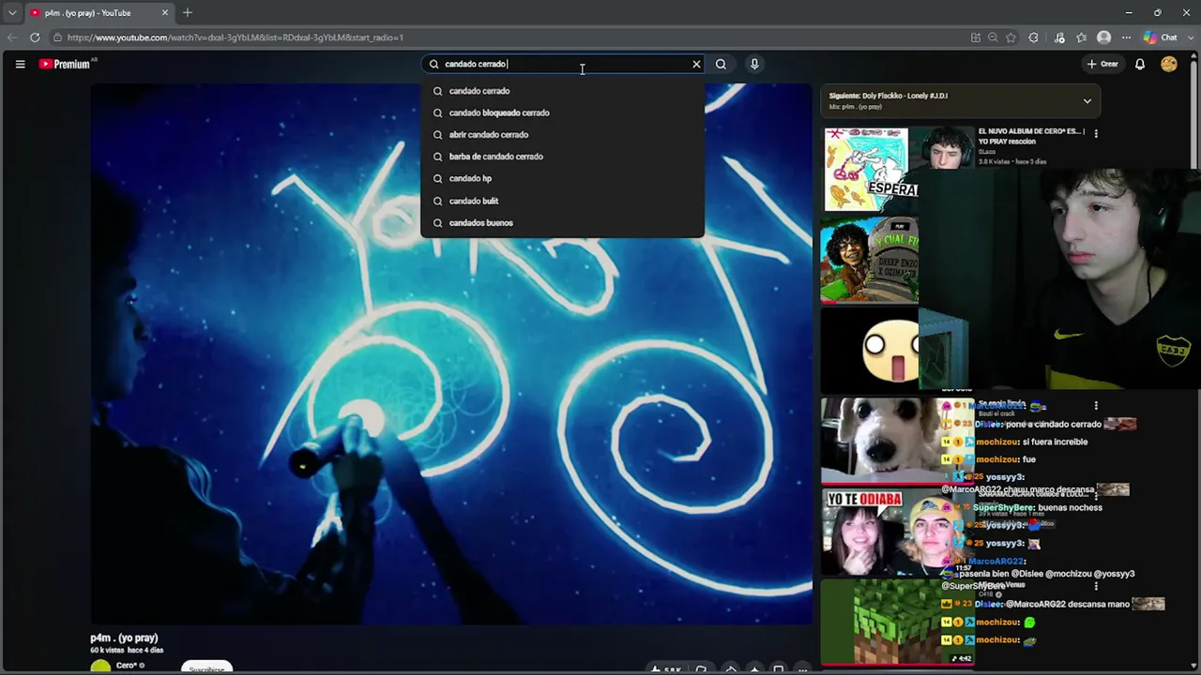
Task: Click the magnifier search submit button
Action: point(721,64)
